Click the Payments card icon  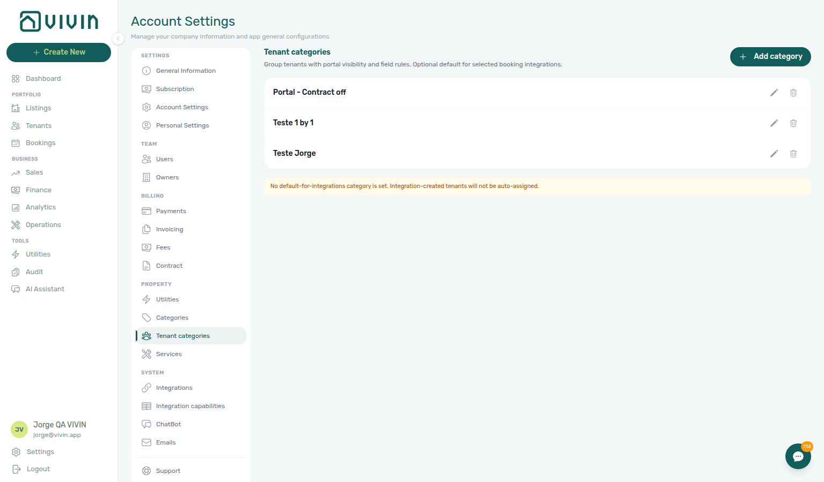tap(146, 211)
